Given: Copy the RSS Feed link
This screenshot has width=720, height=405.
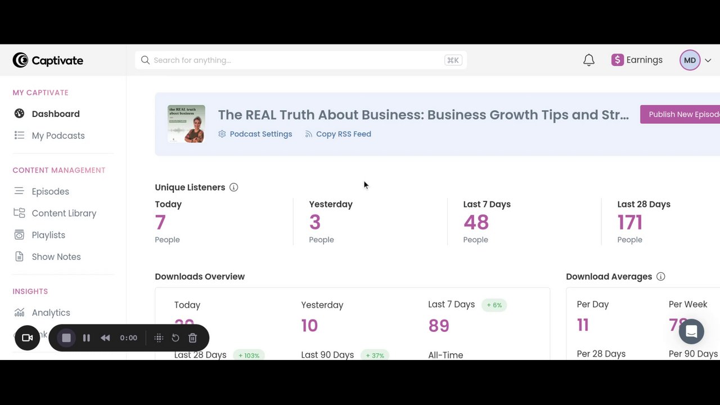Looking at the screenshot, I should 343,134.
